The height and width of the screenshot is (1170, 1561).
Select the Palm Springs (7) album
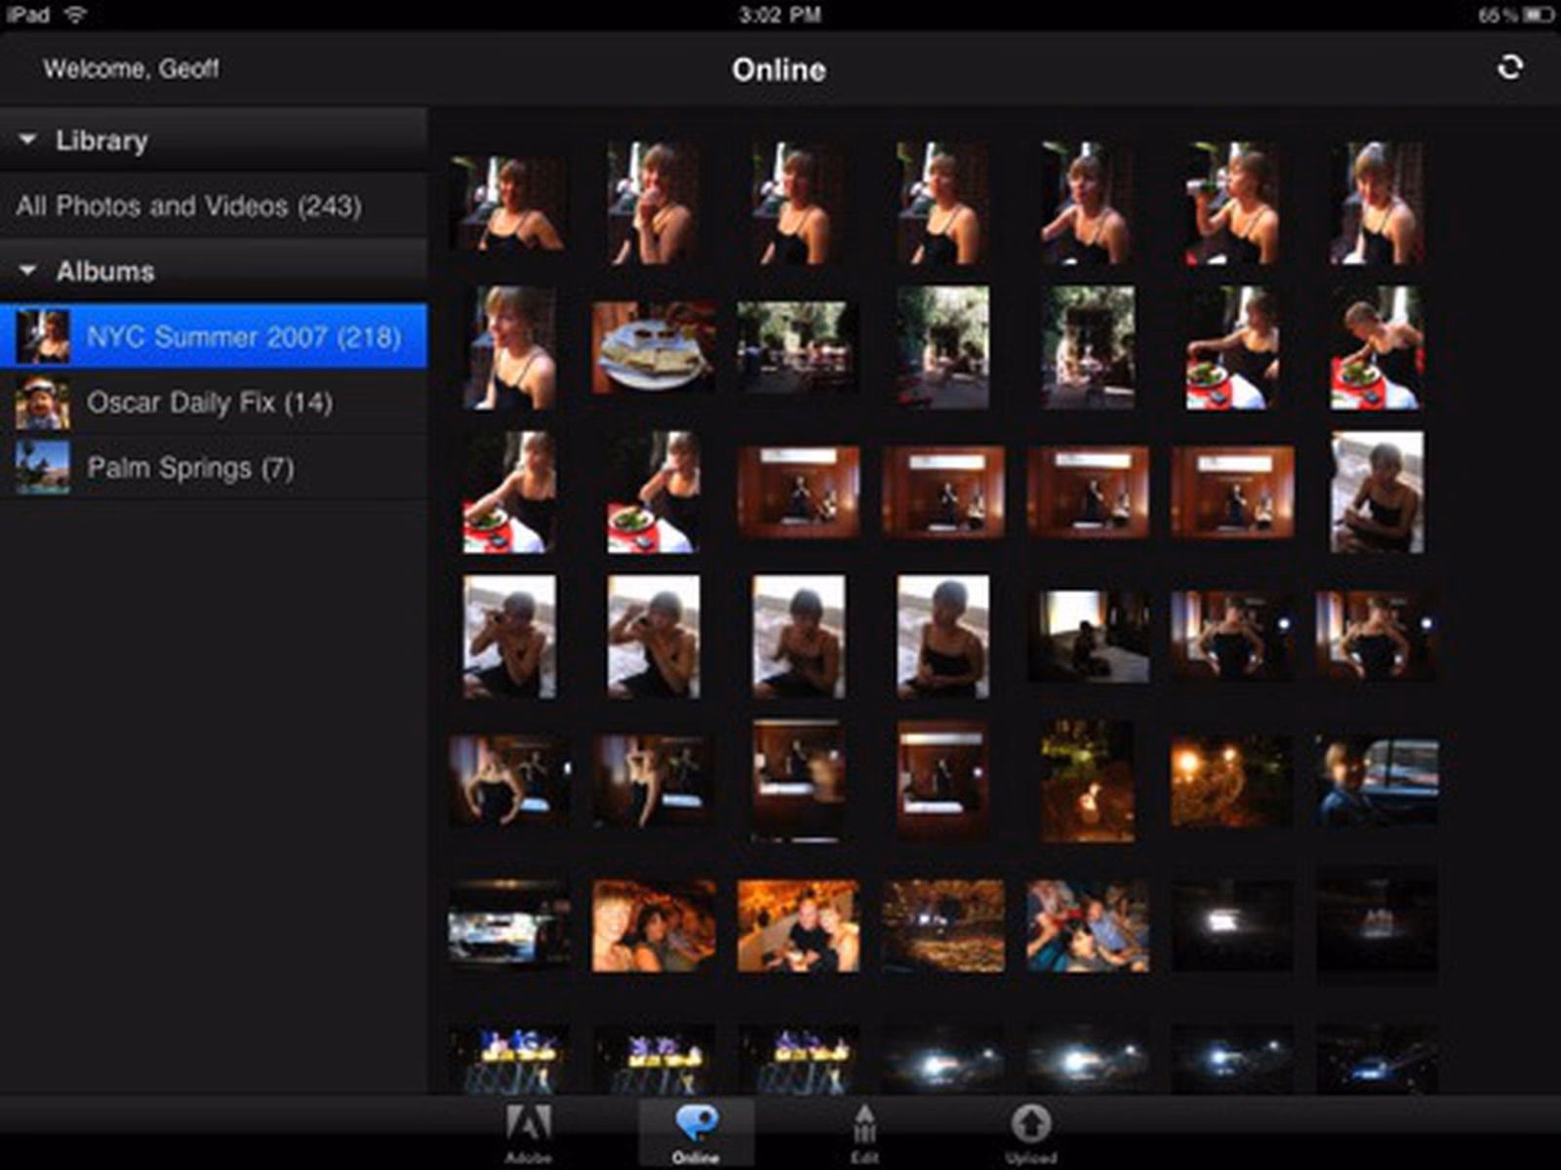coord(193,466)
